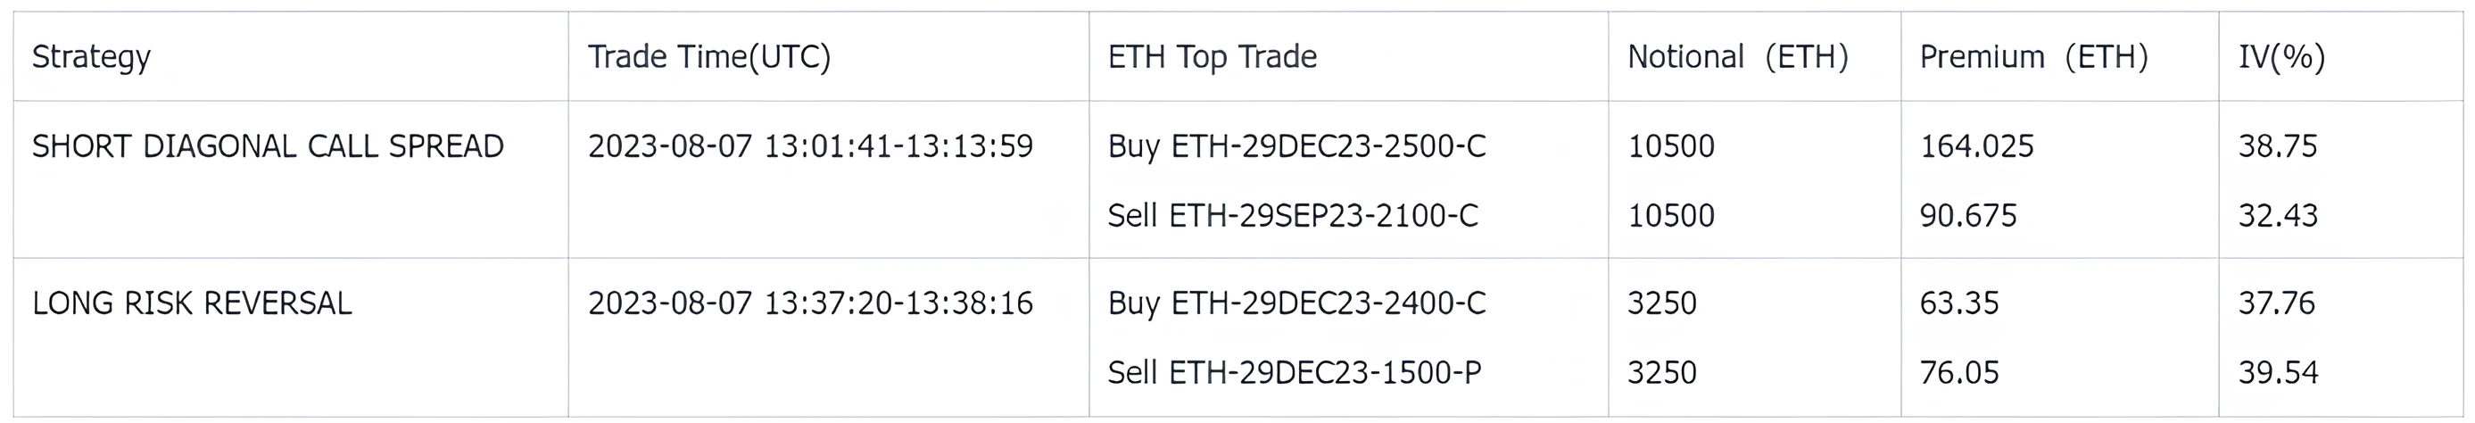Click the Sell ETH-29DEC23-1500-P trade
The height and width of the screenshot is (423, 2475).
click(1295, 373)
